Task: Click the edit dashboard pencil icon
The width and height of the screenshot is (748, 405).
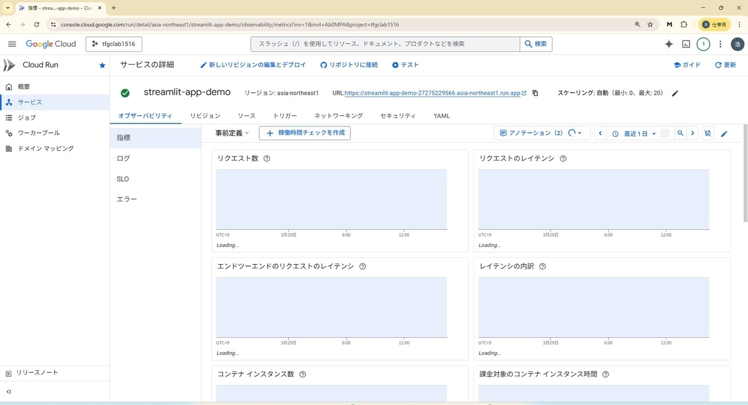Action: (724, 133)
